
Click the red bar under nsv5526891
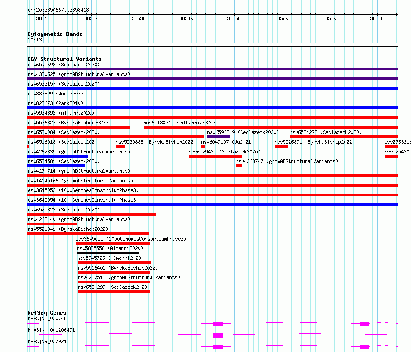282,147
